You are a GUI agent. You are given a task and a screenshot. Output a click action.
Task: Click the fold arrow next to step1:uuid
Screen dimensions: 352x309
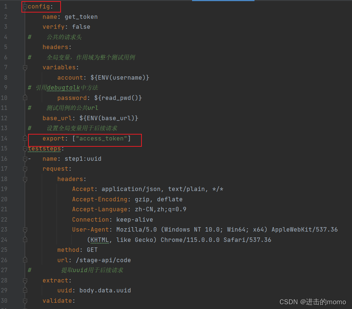pyautogui.click(x=24, y=159)
